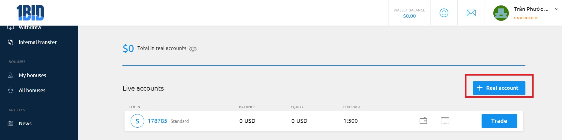The height and width of the screenshot is (140, 562).
Task: Click the 1BID logo
Action: tap(30, 13)
